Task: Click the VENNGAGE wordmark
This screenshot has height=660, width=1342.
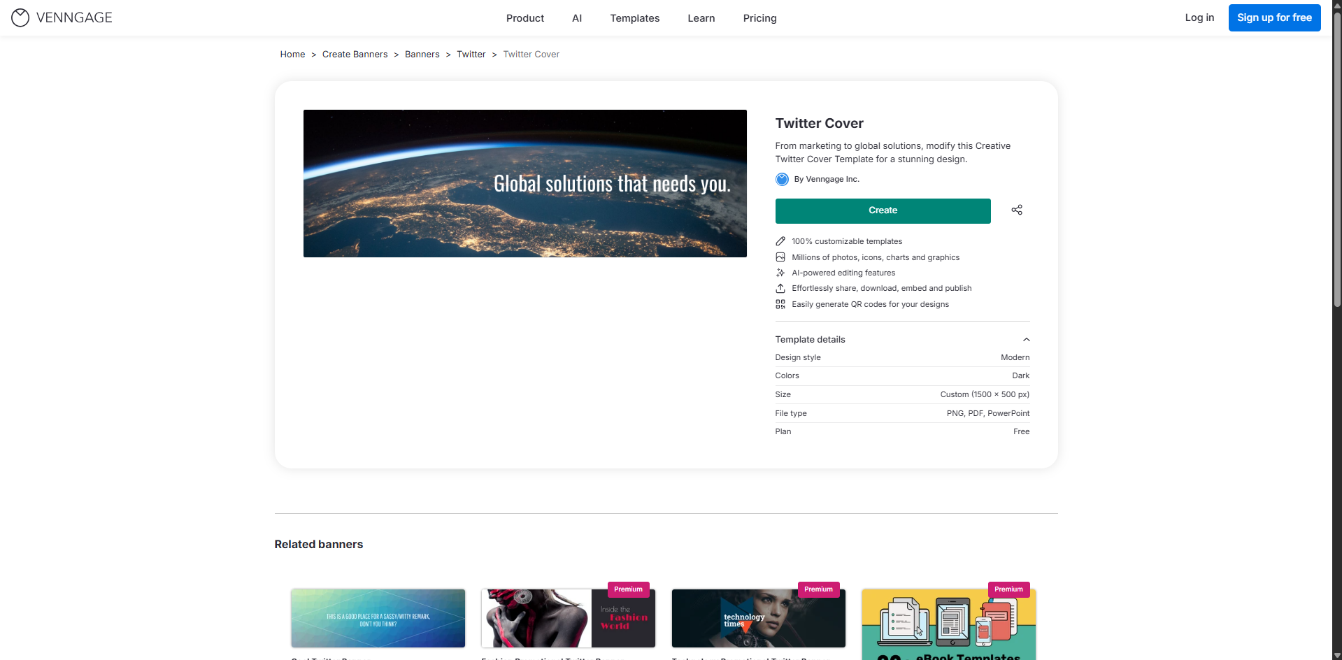Action: coord(74,17)
